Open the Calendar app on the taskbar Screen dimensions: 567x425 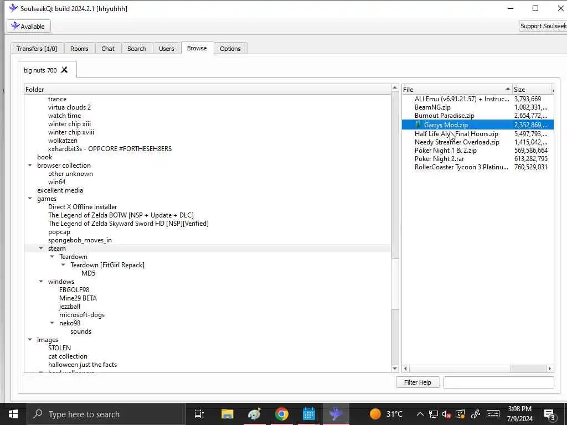coord(309,414)
